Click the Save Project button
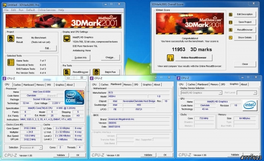 (x=245, y=22)
